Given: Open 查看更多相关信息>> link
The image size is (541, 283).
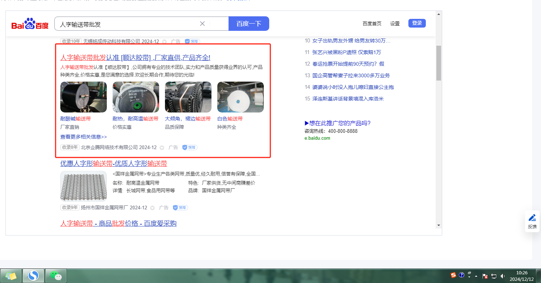Looking at the screenshot, I should tap(84, 137).
